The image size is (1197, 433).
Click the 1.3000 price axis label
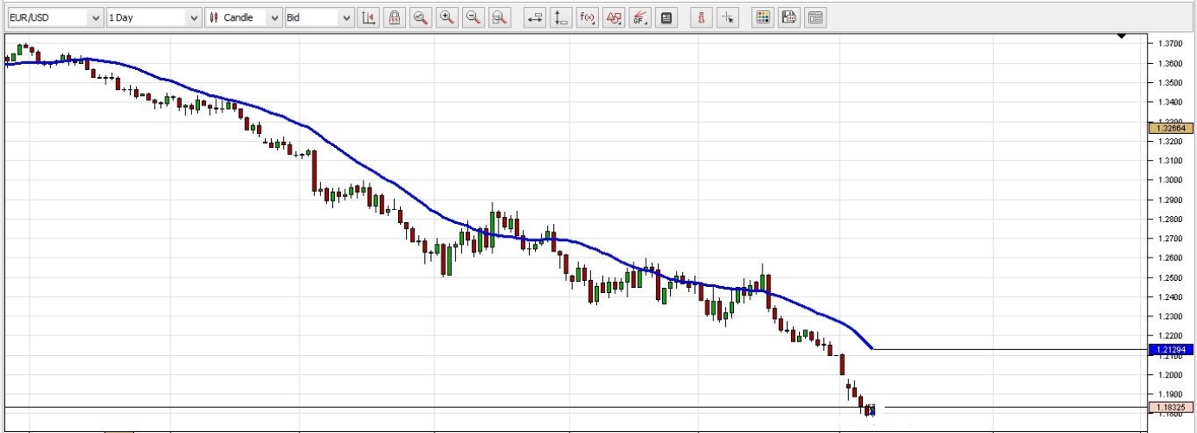[1170, 180]
